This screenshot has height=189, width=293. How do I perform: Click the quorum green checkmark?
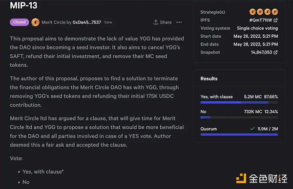point(252,128)
